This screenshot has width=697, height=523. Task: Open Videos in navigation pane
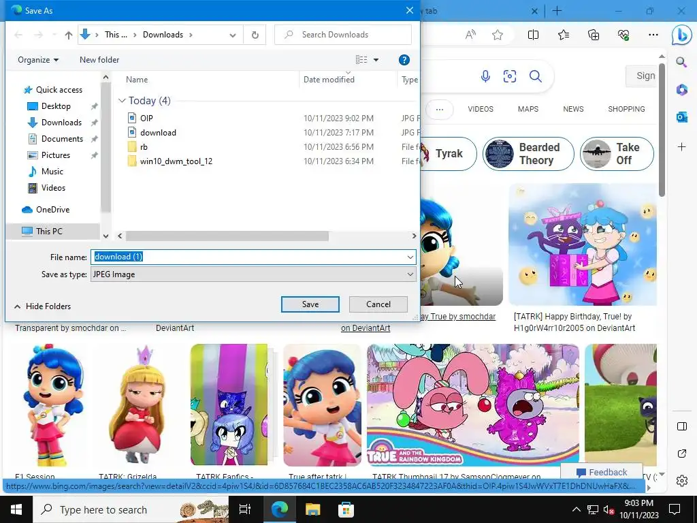point(53,188)
